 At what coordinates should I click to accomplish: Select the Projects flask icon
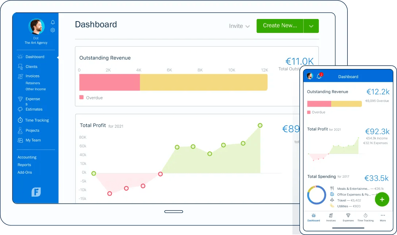point(20,130)
